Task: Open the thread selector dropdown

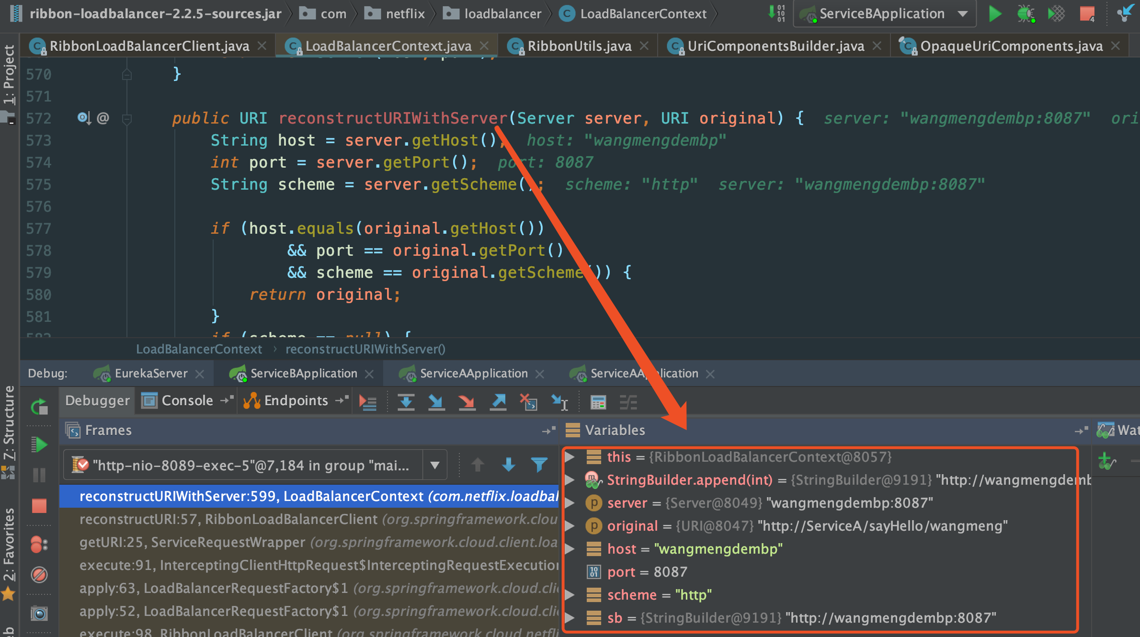Action: point(434,465)
